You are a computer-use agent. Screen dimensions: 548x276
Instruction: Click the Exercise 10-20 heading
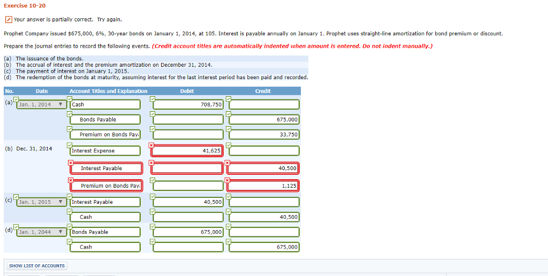25,6
